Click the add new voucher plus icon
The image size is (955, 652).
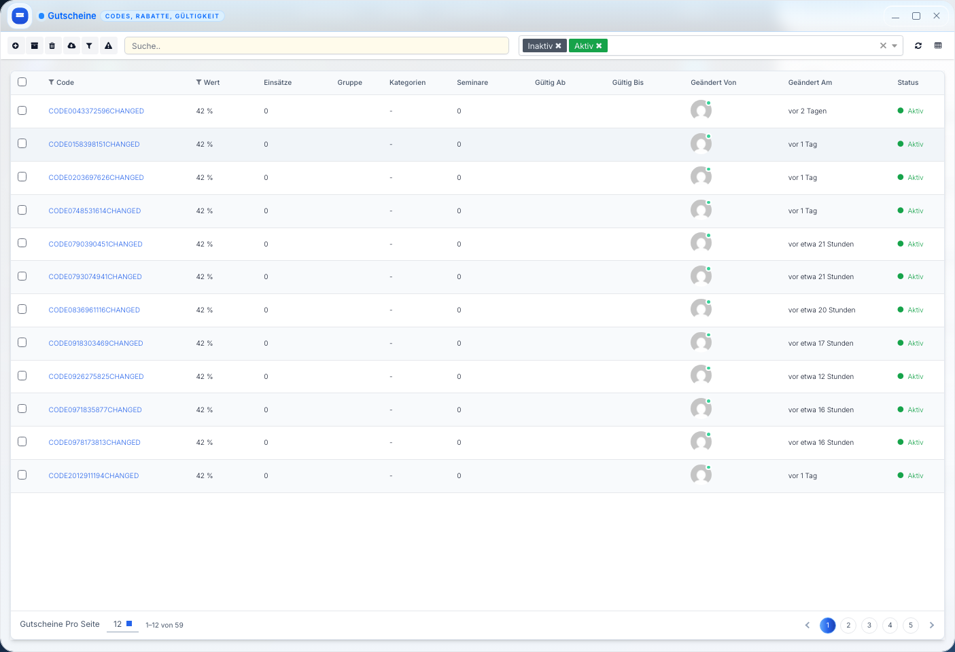16,46
